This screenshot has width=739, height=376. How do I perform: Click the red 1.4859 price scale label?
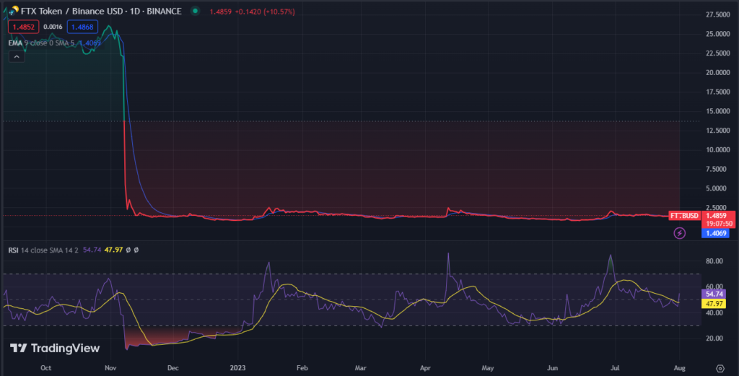tap(717, 216)
